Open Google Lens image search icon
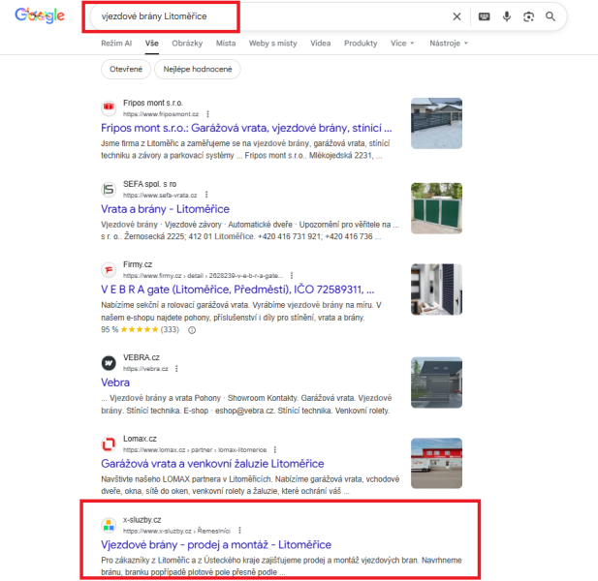Image resolution: width=598 pixels, height=581 pixels. click(528, 16)
